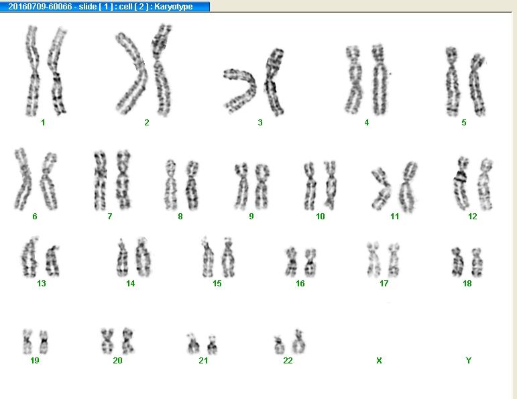Select the chromosome 15 pair
The image size is (517, 399).
coord(219,258)
